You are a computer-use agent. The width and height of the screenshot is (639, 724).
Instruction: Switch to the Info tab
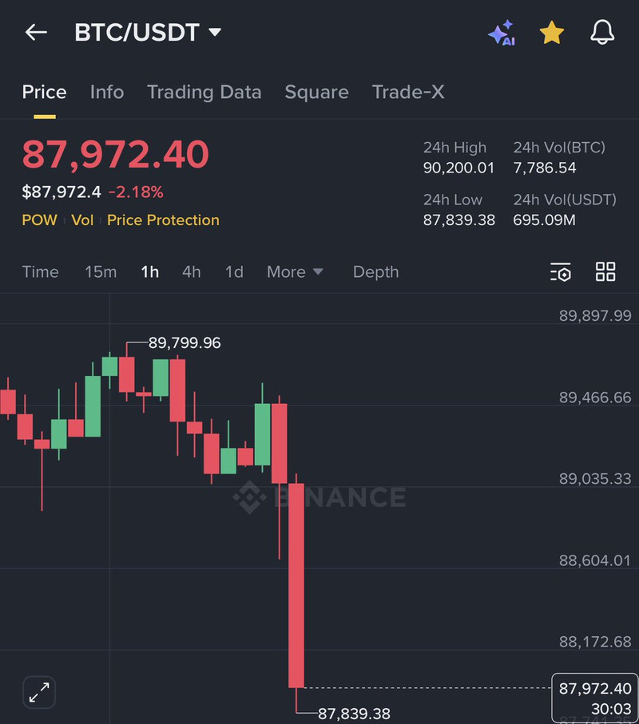[x=107, y=92]
